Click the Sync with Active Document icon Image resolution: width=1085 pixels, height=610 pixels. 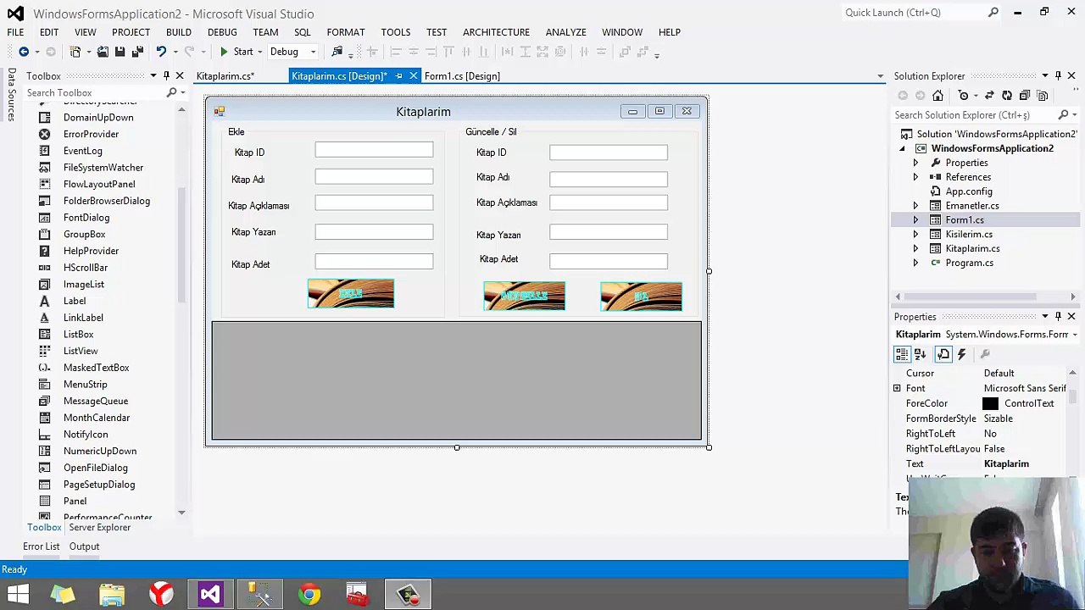(988, 96)
